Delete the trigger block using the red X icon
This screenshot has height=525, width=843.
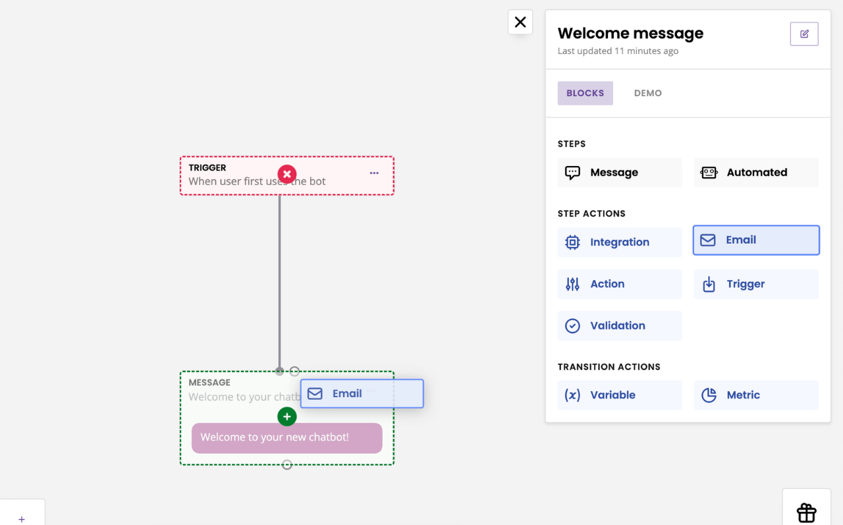[x=286, y=174]
